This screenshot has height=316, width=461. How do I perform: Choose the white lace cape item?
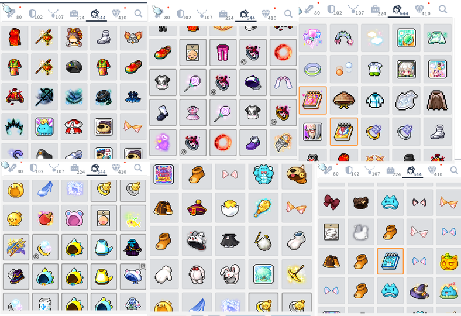click(406, 101)
